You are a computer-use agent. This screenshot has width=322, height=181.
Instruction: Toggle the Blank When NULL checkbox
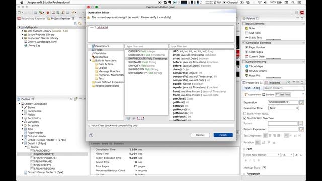[x=245, y=113]
